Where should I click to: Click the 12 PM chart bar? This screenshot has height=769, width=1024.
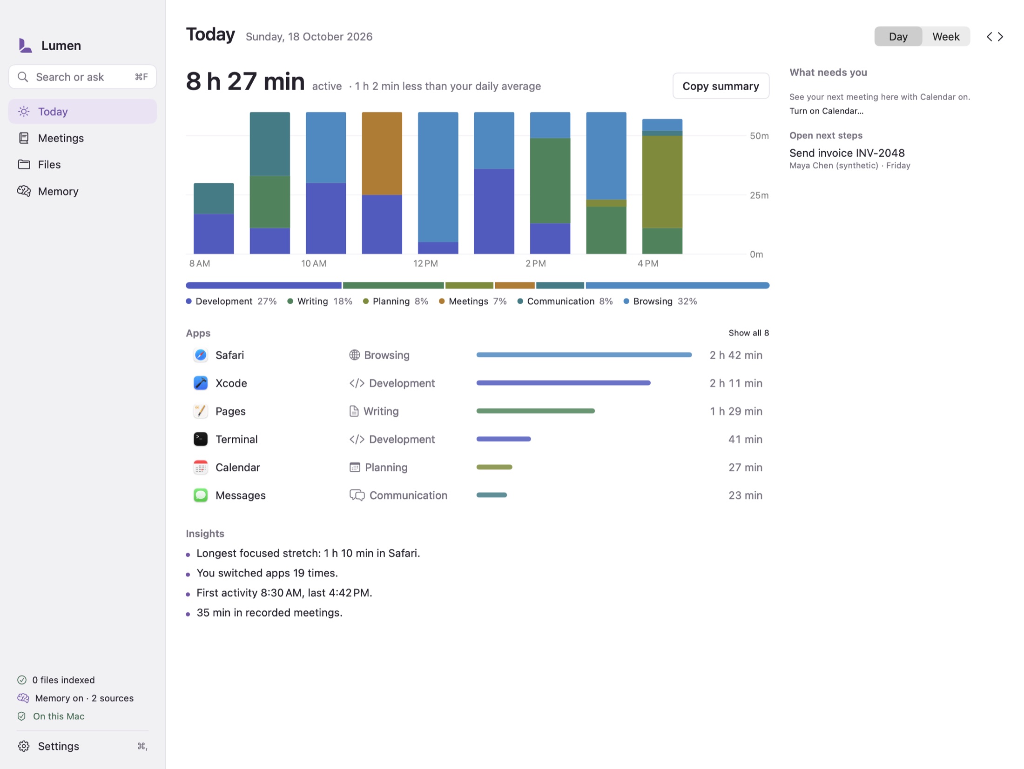[438, 183]
